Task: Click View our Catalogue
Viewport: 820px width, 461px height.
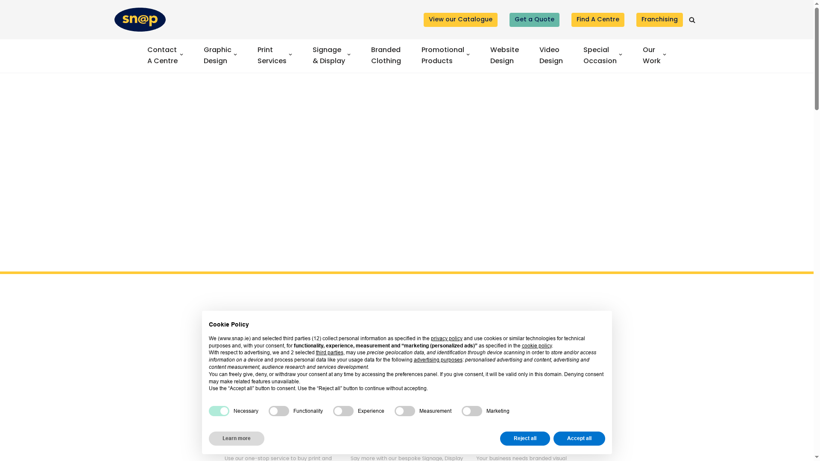Action: [x=460, y=20]
